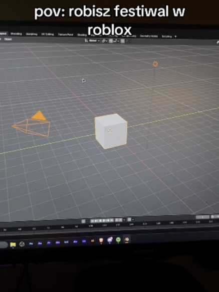Switch to the UV Editing workspace tab
Screen dimensions: 219x292
point(48,34)
